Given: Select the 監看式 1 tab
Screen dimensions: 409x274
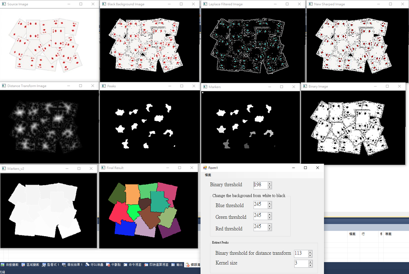Looking at the screenshot, I should tap(51, 264).
